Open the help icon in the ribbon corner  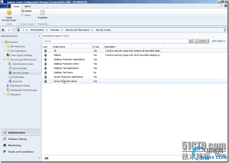226,6
